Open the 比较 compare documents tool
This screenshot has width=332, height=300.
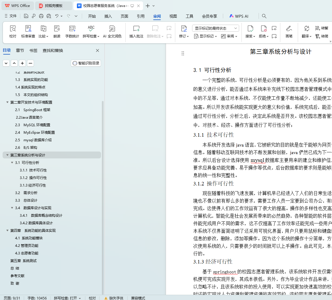43,32
